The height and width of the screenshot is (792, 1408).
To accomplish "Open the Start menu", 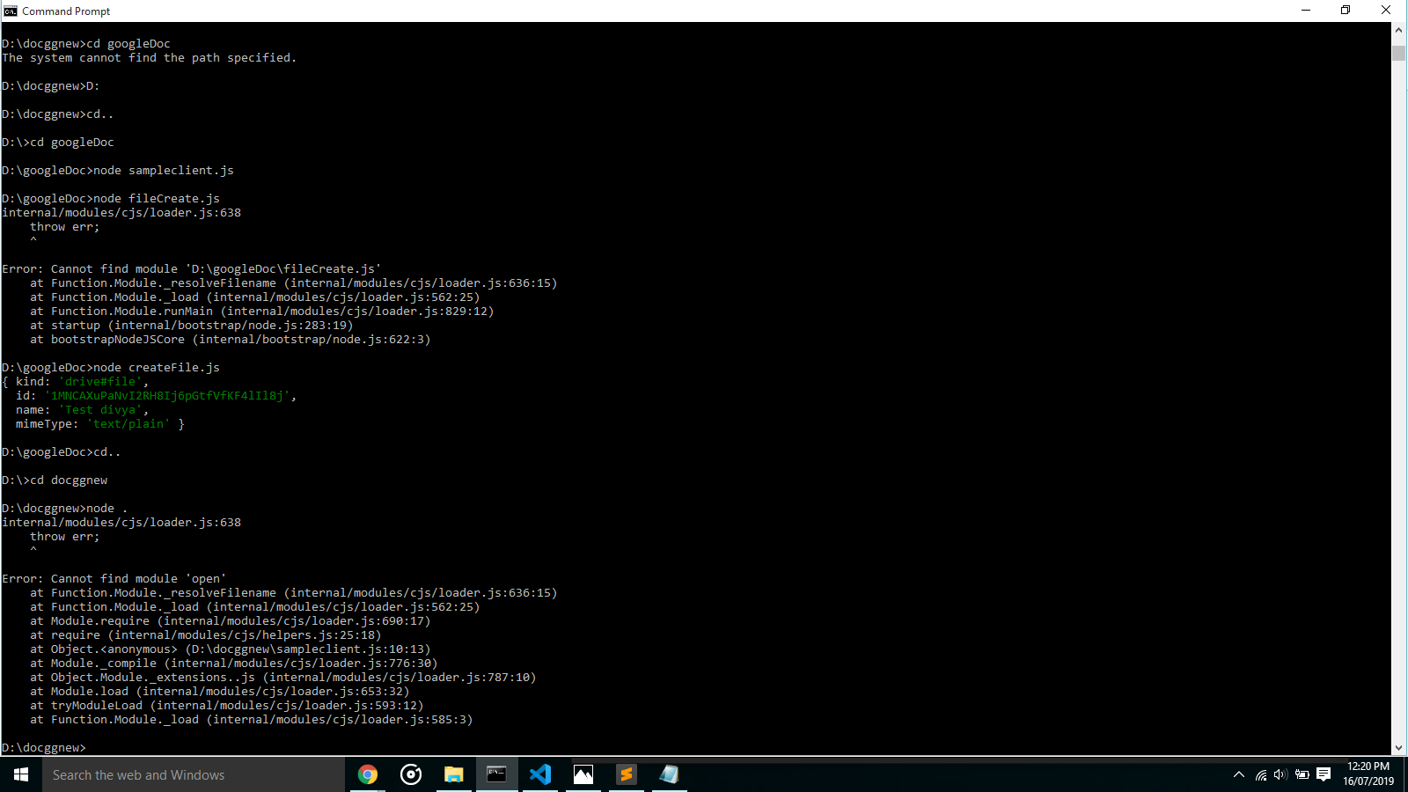I will pos(19,774).
